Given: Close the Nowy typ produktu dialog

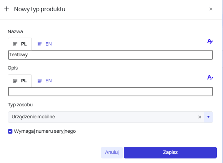Looking at the screenshot, I should (x=211, y=9).
